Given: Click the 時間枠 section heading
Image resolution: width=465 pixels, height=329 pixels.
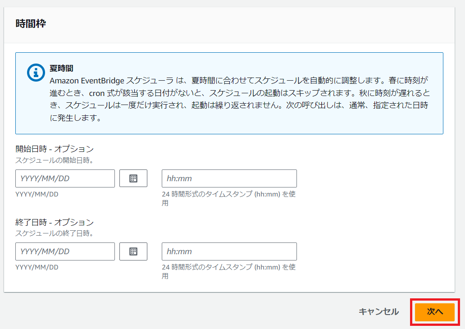Looking at the screenshot, I should (x=31, y=24).
